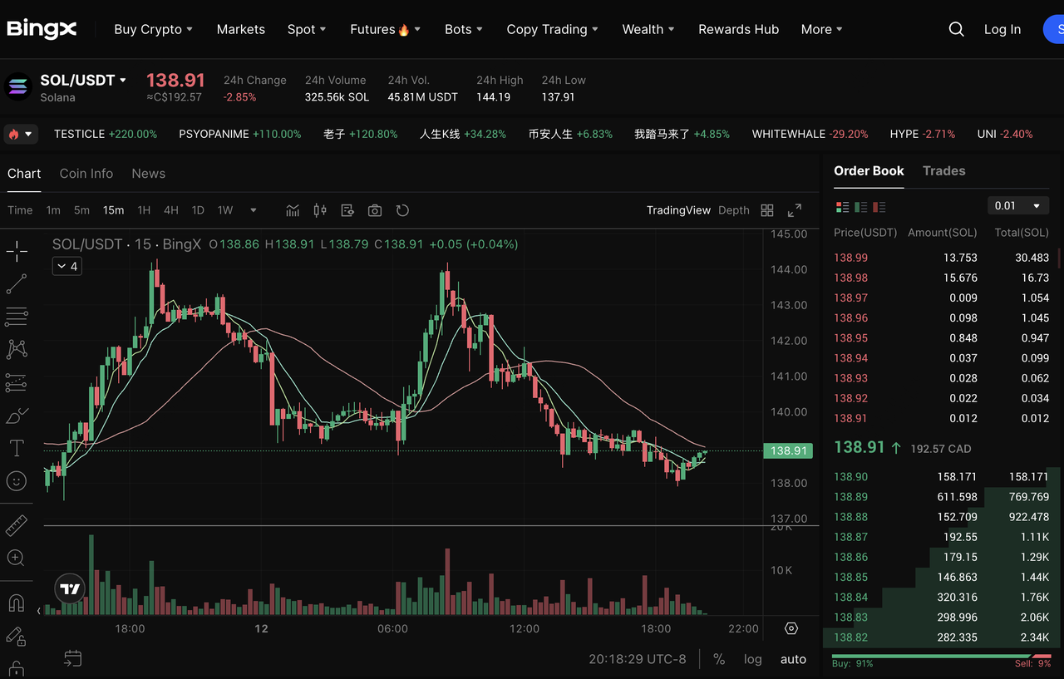The height and width of the screenshot is (679, 1064).
Task: Select the trend line drawing tool
Action: pyautogui.click(x=17, y=284)
